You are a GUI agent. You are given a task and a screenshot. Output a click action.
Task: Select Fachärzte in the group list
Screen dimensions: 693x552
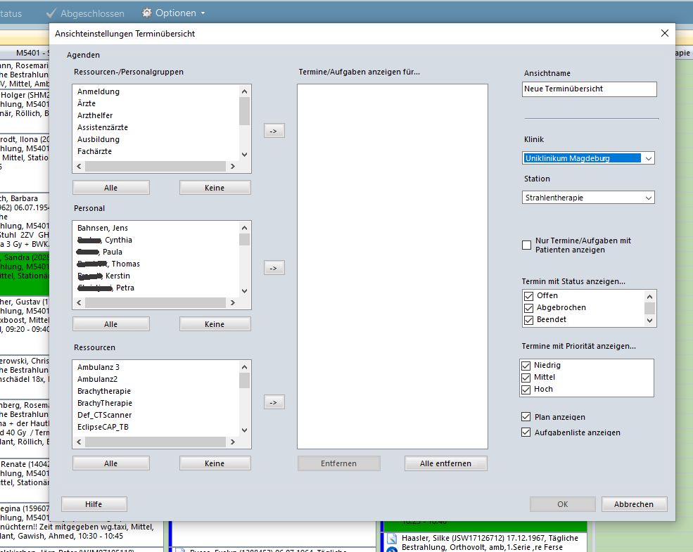coord(94,151)
